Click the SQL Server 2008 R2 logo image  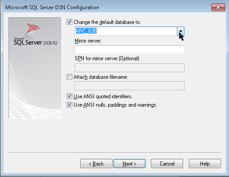coord(35,68)
